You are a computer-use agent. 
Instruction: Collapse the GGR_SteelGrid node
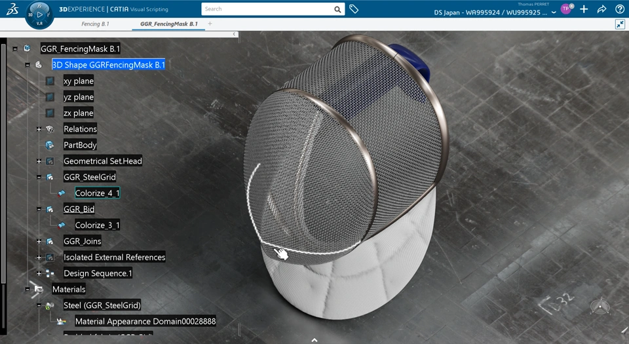click(39, 177)
